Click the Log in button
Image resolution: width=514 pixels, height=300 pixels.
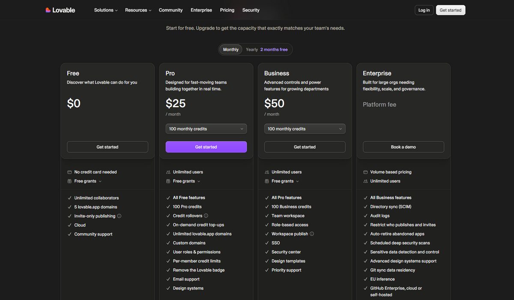[x=424, y=10]
